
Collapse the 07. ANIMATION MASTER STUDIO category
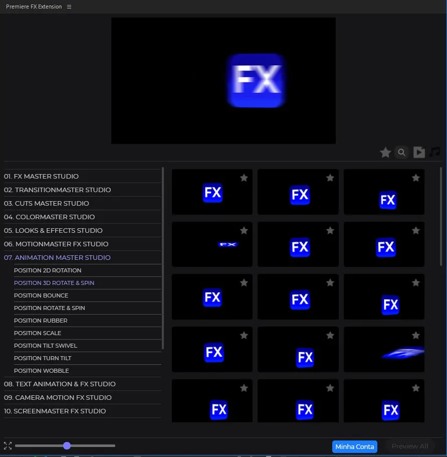point(57,257)
